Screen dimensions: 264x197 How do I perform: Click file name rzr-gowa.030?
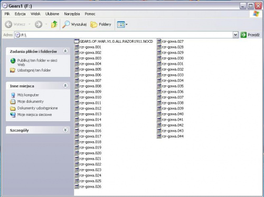[173, 58]
